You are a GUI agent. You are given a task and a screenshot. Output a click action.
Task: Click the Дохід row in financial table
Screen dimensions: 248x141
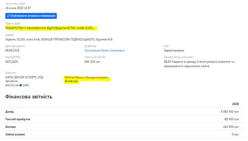pos(122,111)
